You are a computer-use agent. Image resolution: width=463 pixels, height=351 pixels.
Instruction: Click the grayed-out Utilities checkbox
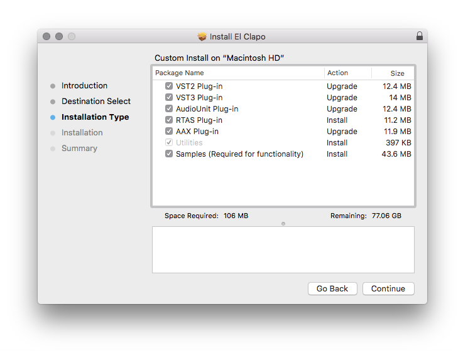click(169, 143)
